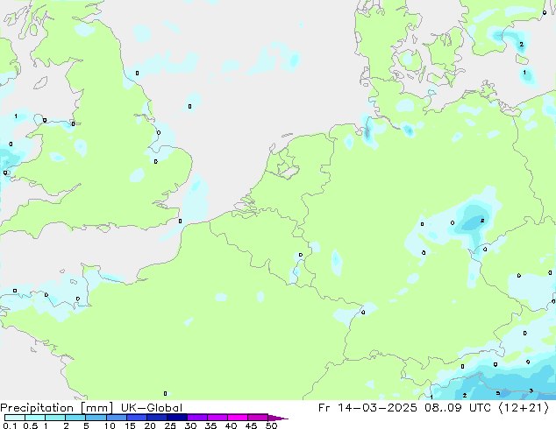This screenshot has width=556, height=429.
Task: Click the "0.5" legend label
Action: [31, 425]
